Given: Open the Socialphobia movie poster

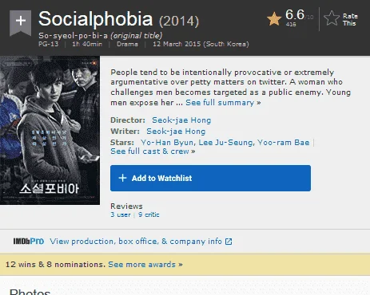Looking at the screenshot, I should [x=50, y=130].
